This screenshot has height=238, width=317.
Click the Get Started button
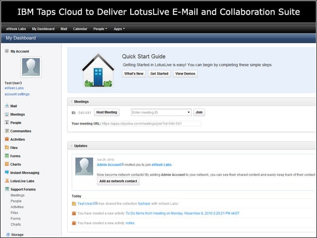(x=159, y=74)
